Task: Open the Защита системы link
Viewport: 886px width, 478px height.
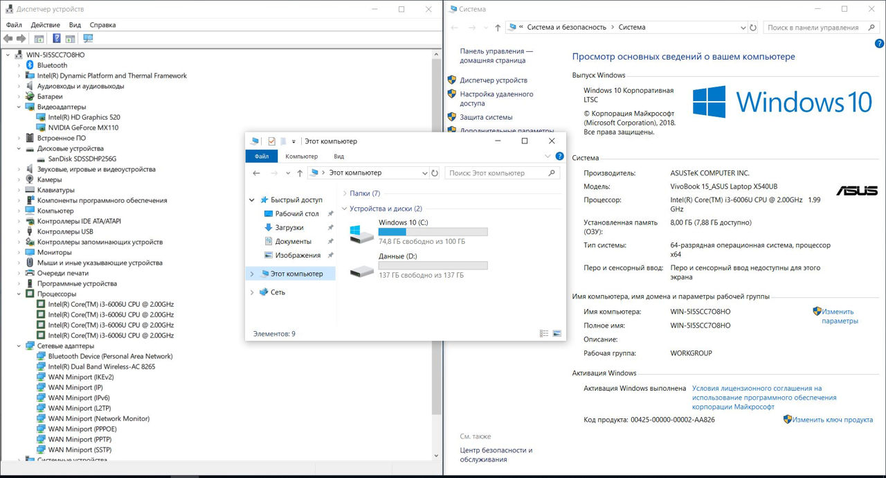Action: click(x=486, y=117)
